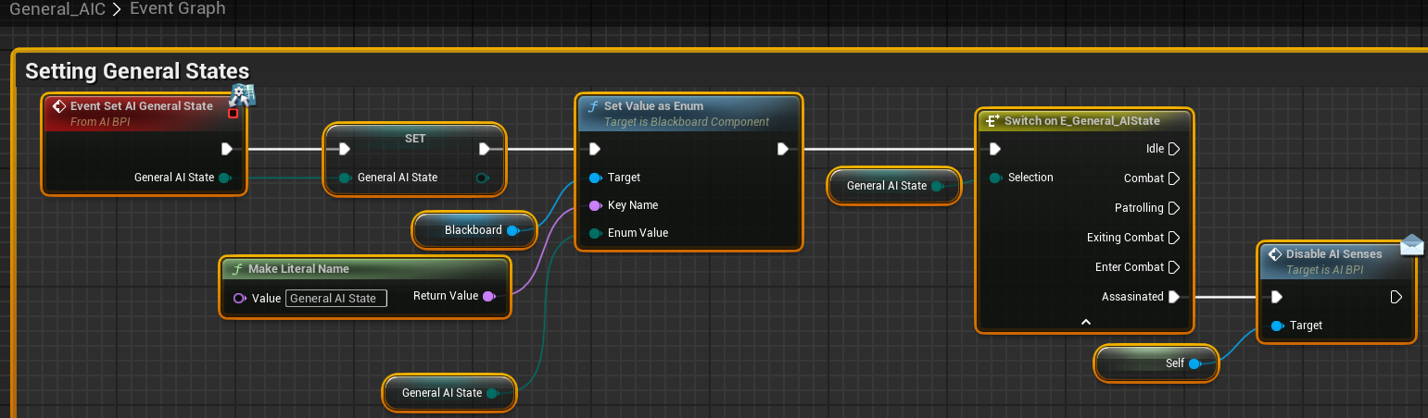Click the interface icon on the event node corner
This screenshot has height=418, width=1428.
pos(243,93)
